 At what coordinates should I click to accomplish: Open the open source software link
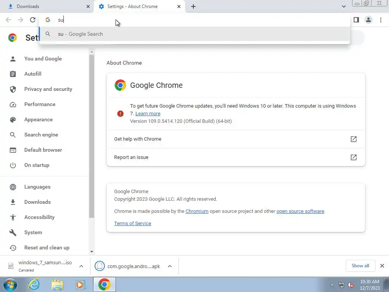[x=300, y=211]
